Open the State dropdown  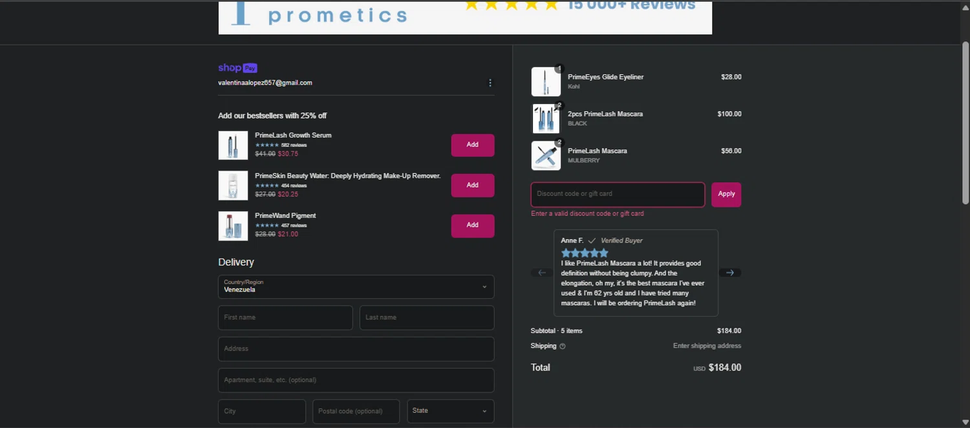[451, 411]
